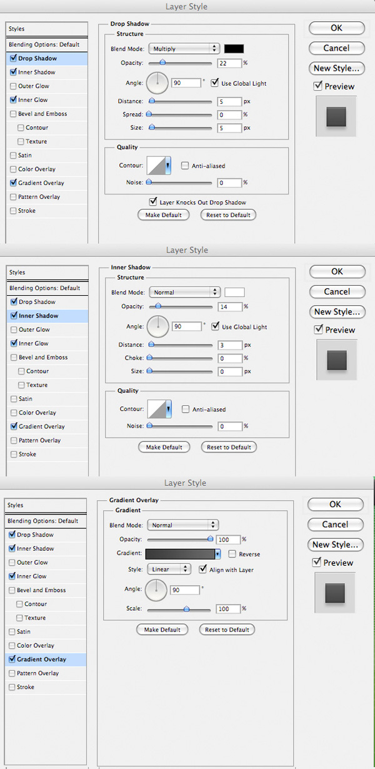Expand the gradient picker arrow in Gradient Overlay

[x=218, y=554]
